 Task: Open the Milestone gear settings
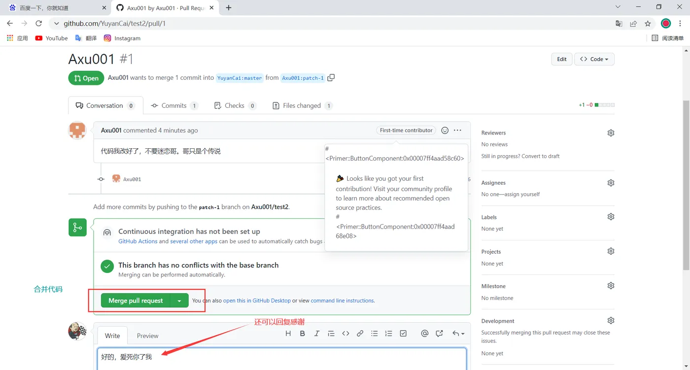pos(611,286)
